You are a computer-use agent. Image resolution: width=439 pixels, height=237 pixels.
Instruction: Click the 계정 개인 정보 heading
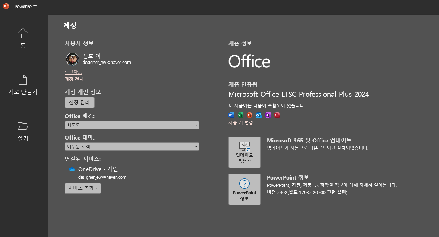click(83, 92)
